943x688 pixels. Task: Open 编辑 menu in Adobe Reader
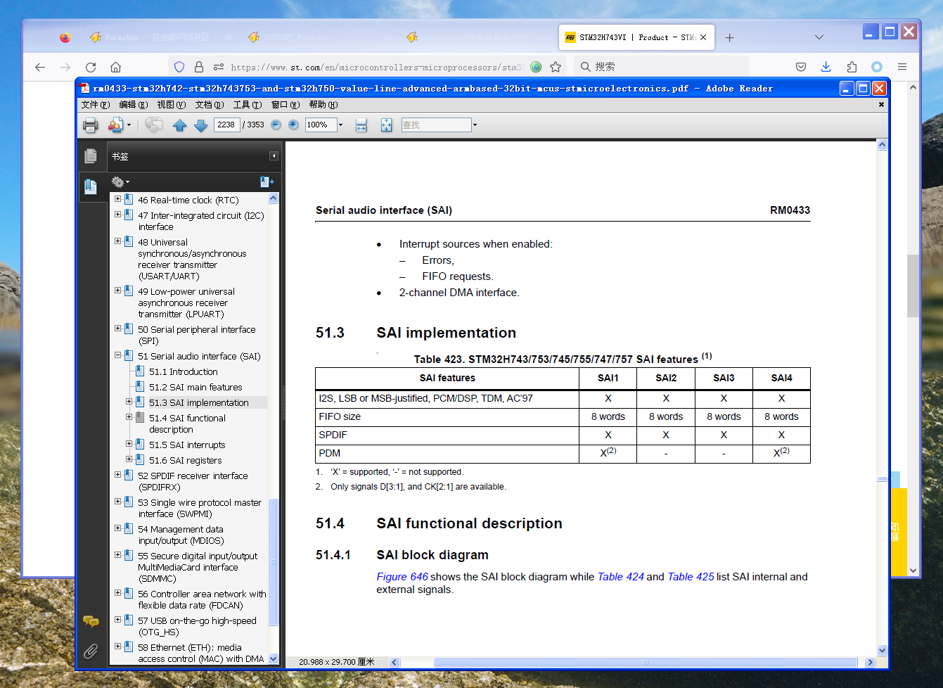pos(134,105)
